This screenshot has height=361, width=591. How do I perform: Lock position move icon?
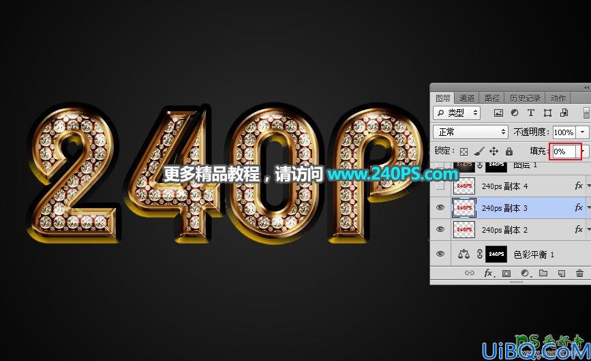(494, 151)
